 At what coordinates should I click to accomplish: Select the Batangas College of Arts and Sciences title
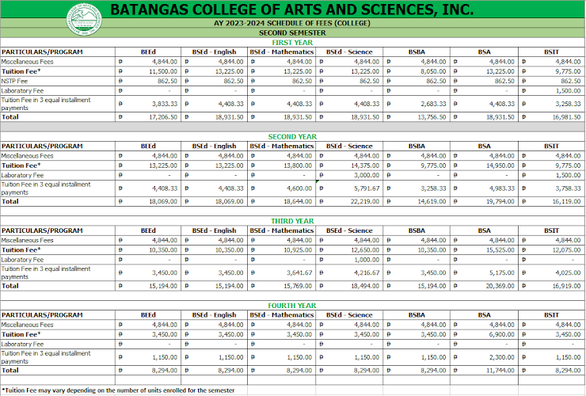[x=292, y=10]
